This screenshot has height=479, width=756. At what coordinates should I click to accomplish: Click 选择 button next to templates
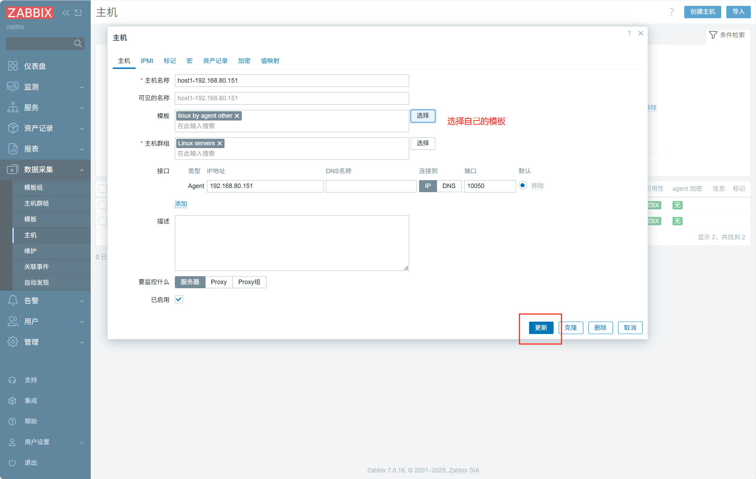tap(423, 116)
